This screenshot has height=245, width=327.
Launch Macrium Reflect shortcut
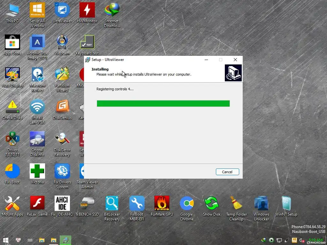pyautogui.click(x=37, y=79)
